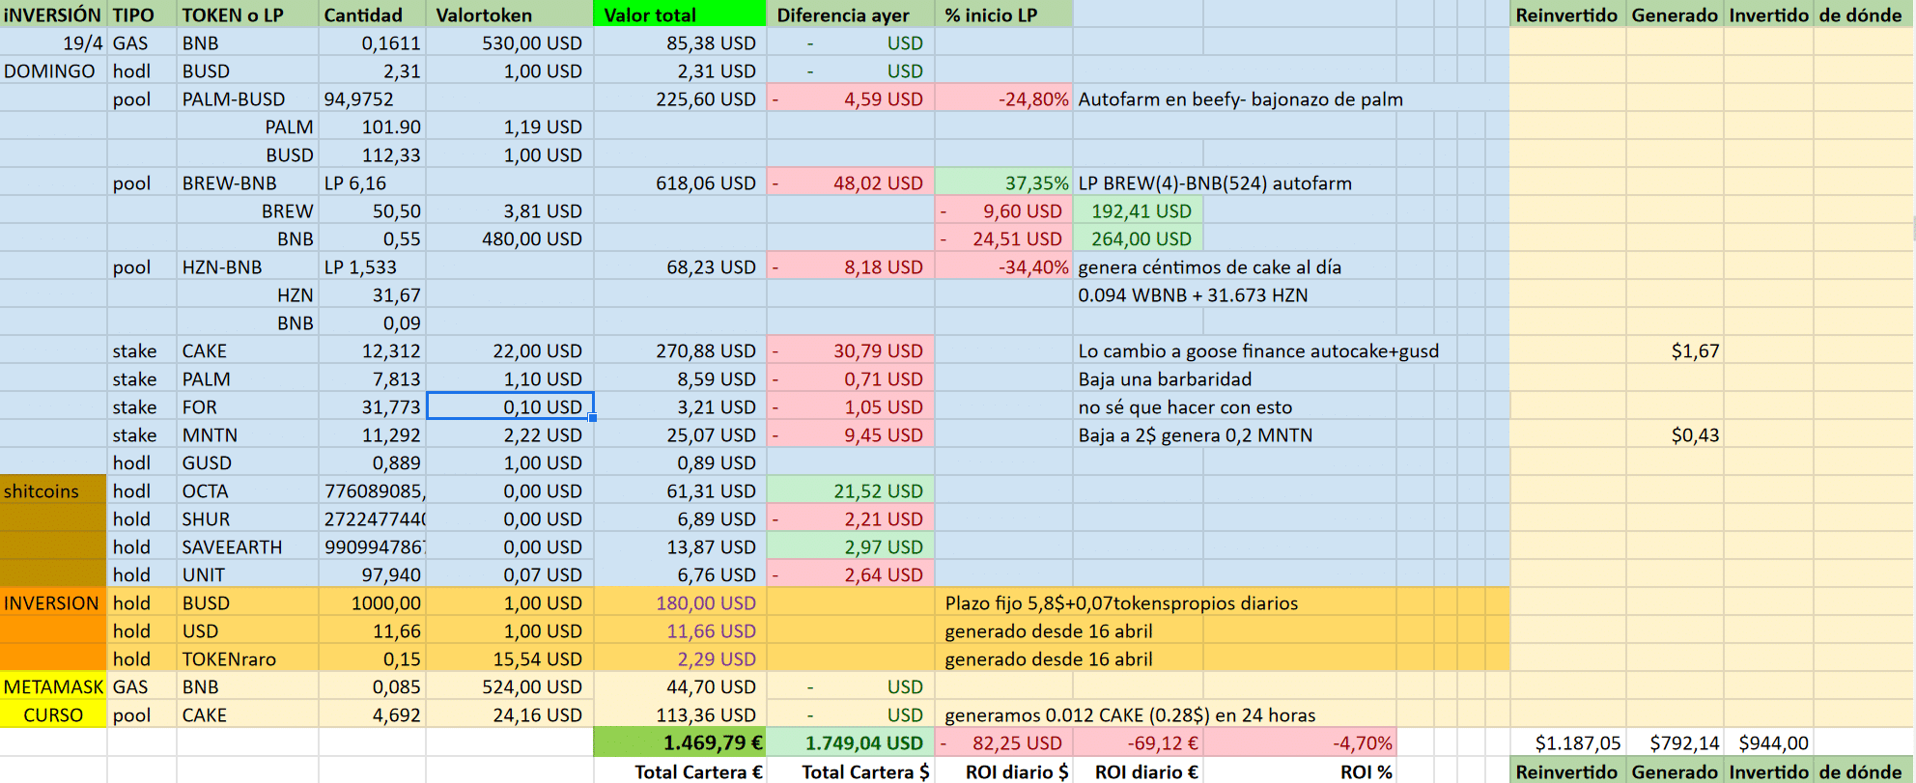Select the '-24,80%' percentage cell
This screenshot has height=783, width=1916.
(1003, 98)
